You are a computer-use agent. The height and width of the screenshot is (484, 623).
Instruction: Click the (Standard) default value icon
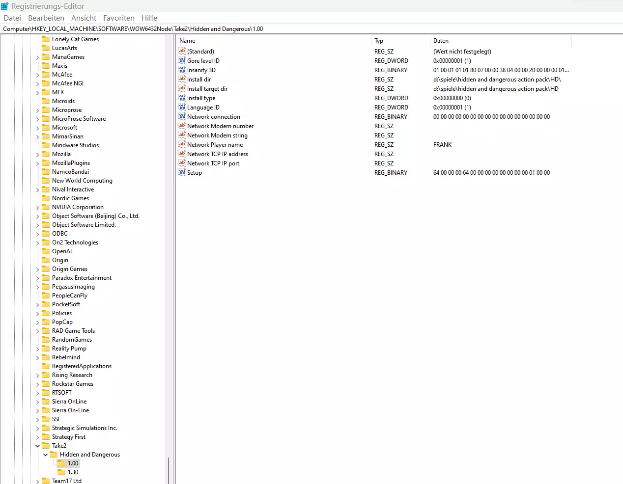(x=182, y=51)
